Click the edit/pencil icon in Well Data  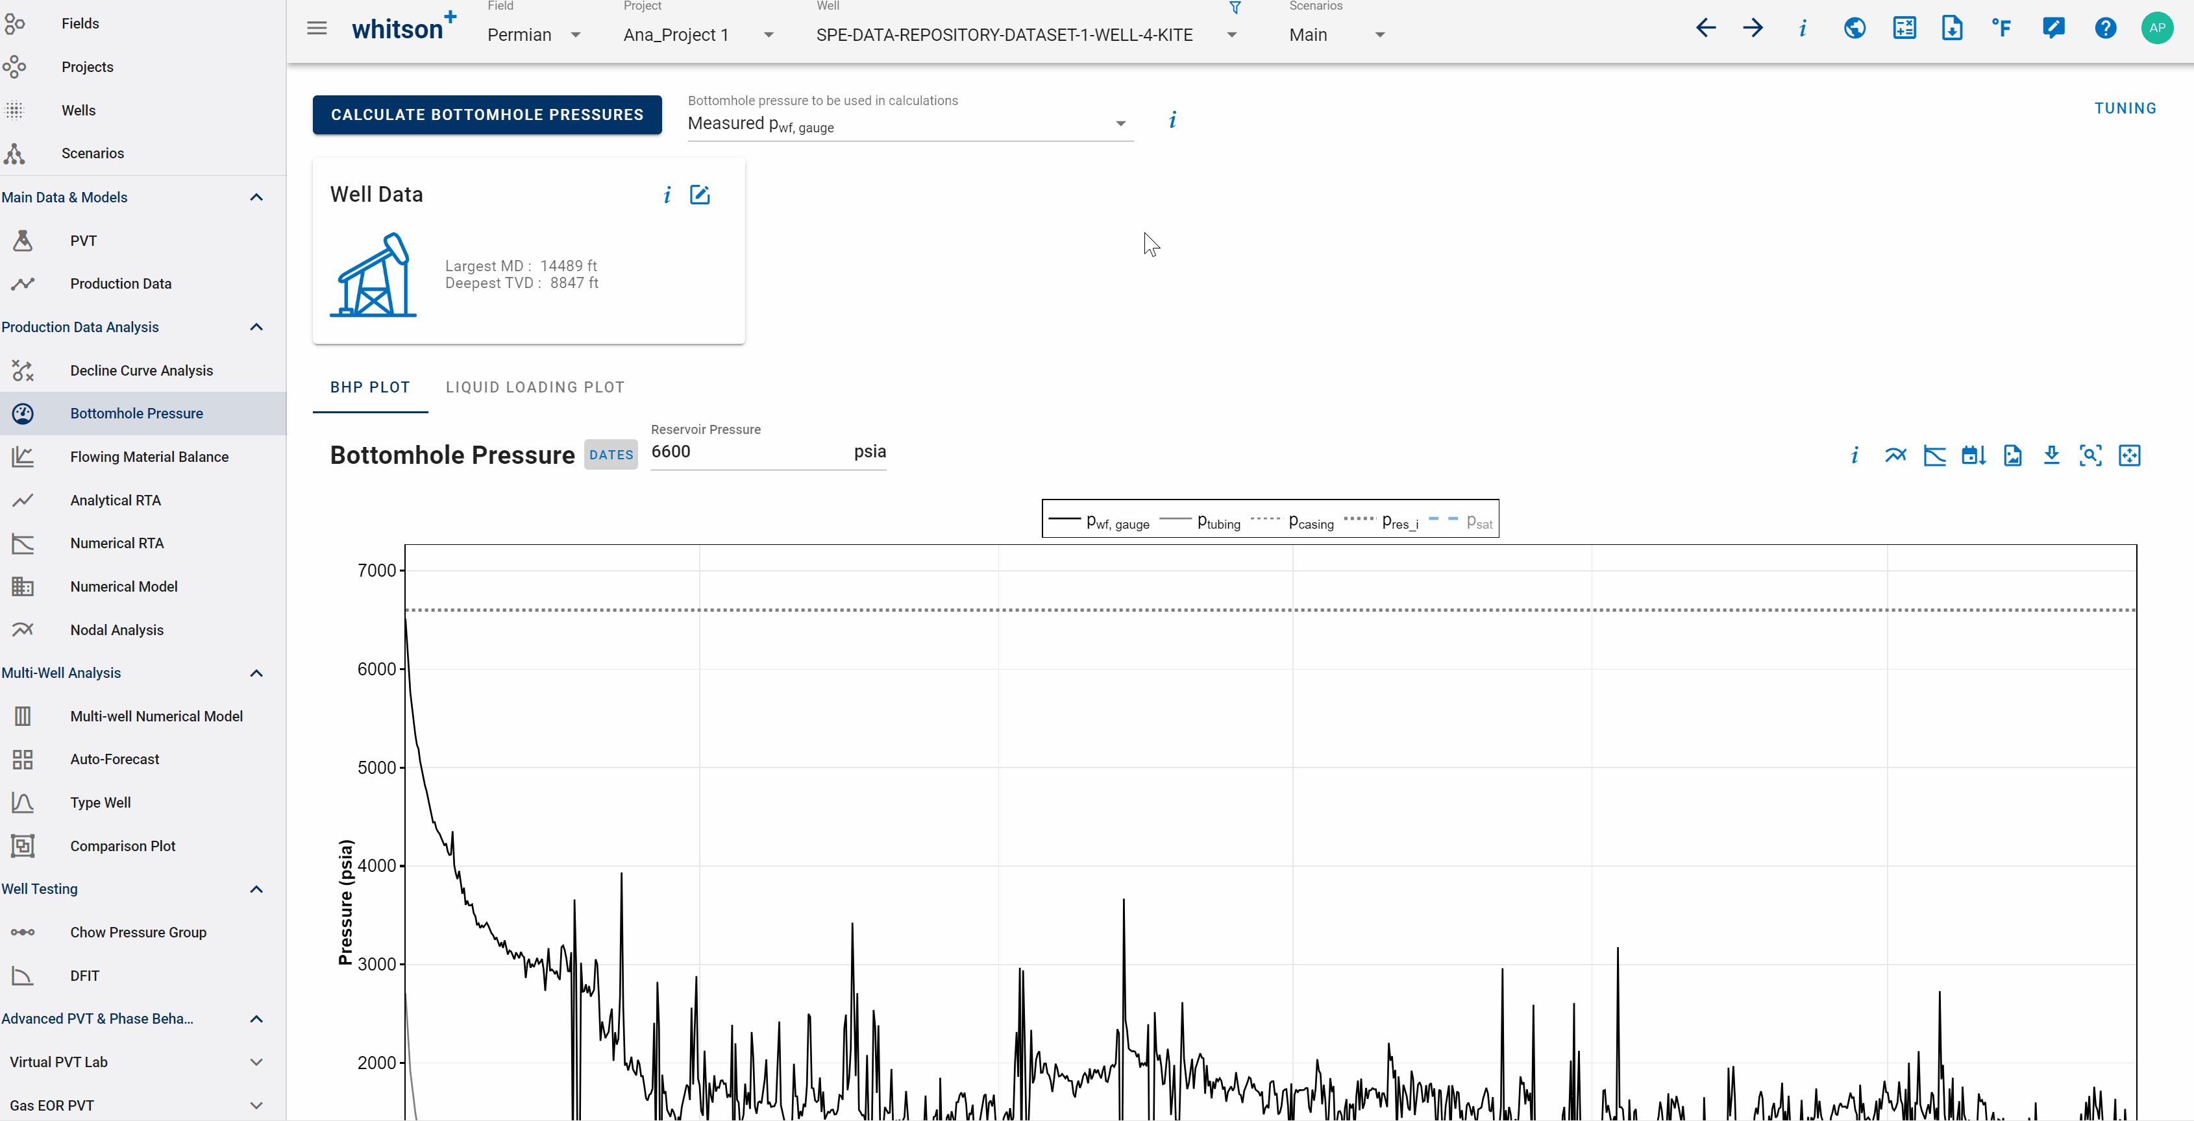[x=701, y=195]
